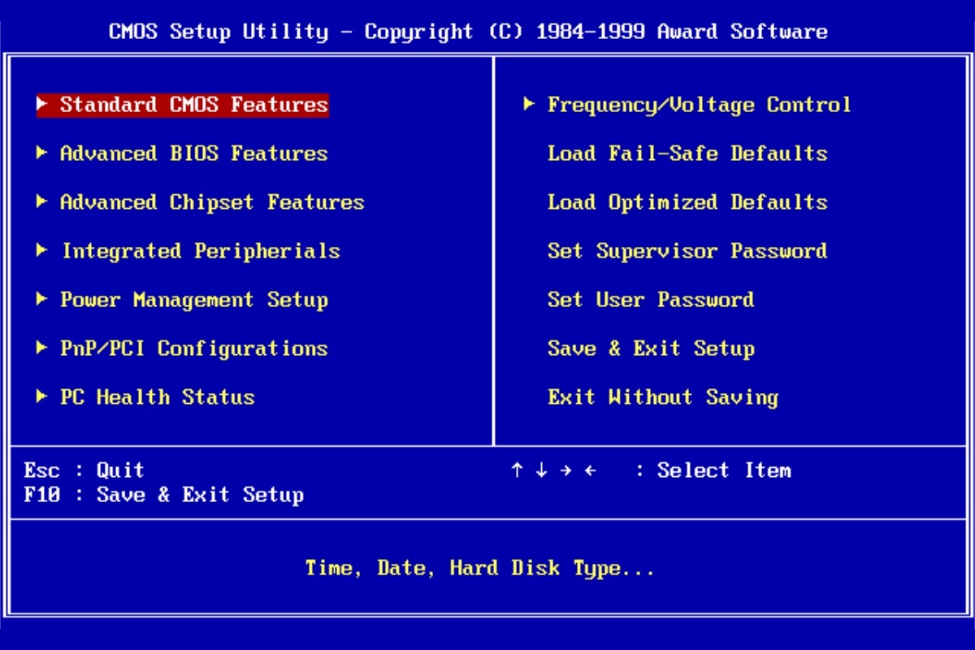Load the Optimized Defaults
Screen dimensions: 975x650
click(687, 201)
